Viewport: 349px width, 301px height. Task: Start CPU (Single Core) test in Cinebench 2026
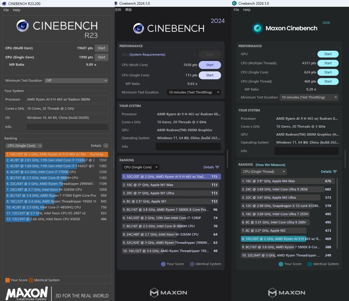[x=328, y=72]
